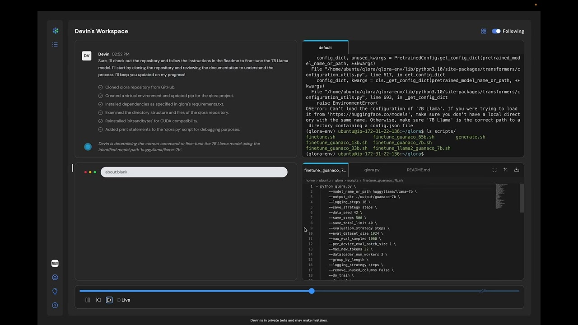The width and height of the screenshot is (578, 325).
Task: Switch the workspace grid layout icon
Action: (x=484, y=31)
